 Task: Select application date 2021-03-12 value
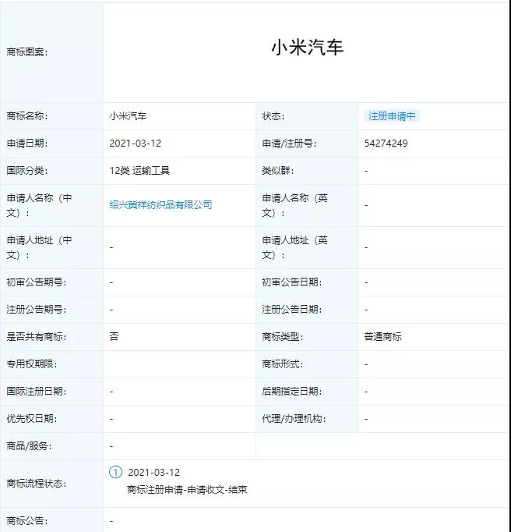coord(136,144)
